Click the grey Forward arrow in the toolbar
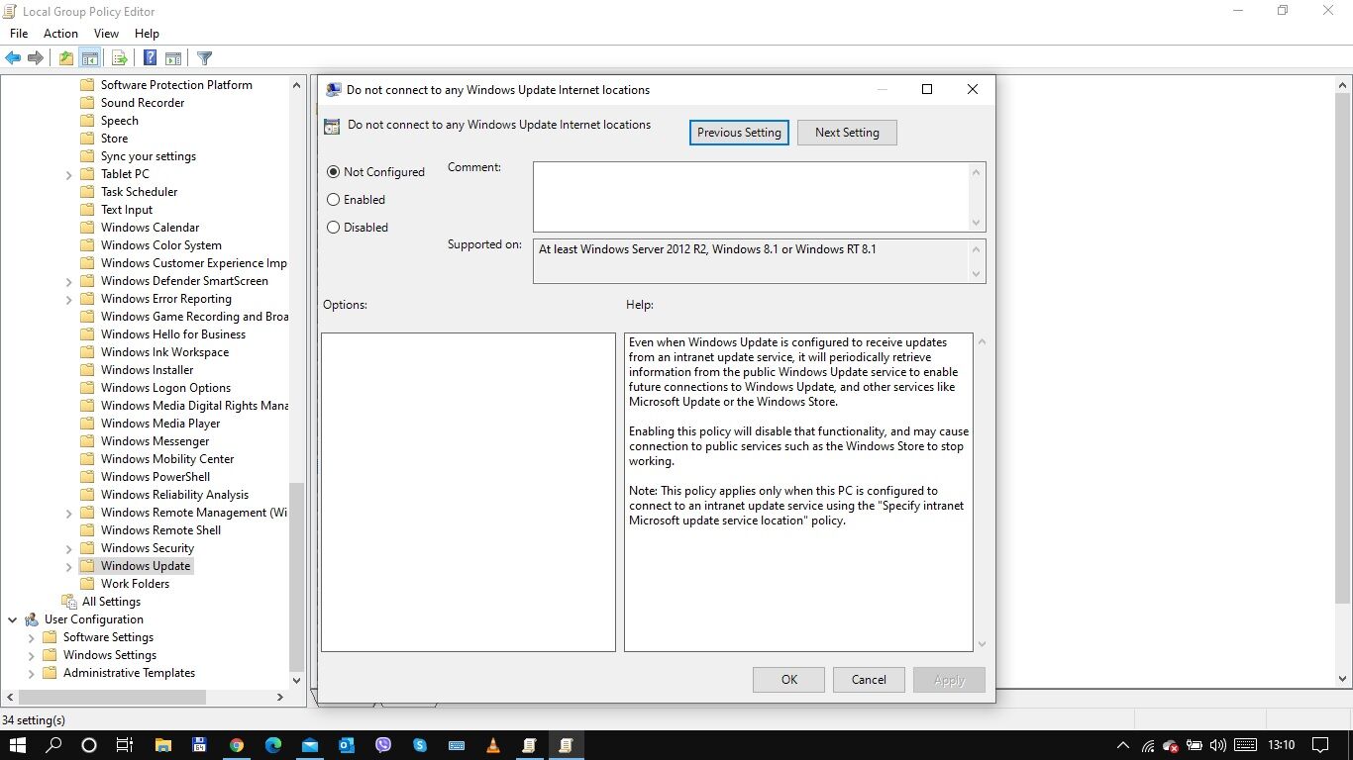The height and width of the screenshot is (760, 1353). 36,58
